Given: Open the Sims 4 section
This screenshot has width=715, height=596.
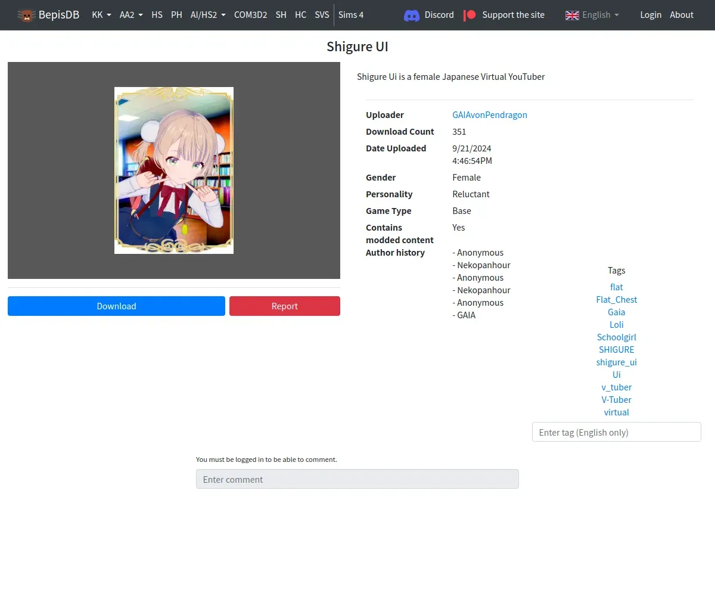Looking at the screenshot, I should pyautogui.click(x=351, y=15).
